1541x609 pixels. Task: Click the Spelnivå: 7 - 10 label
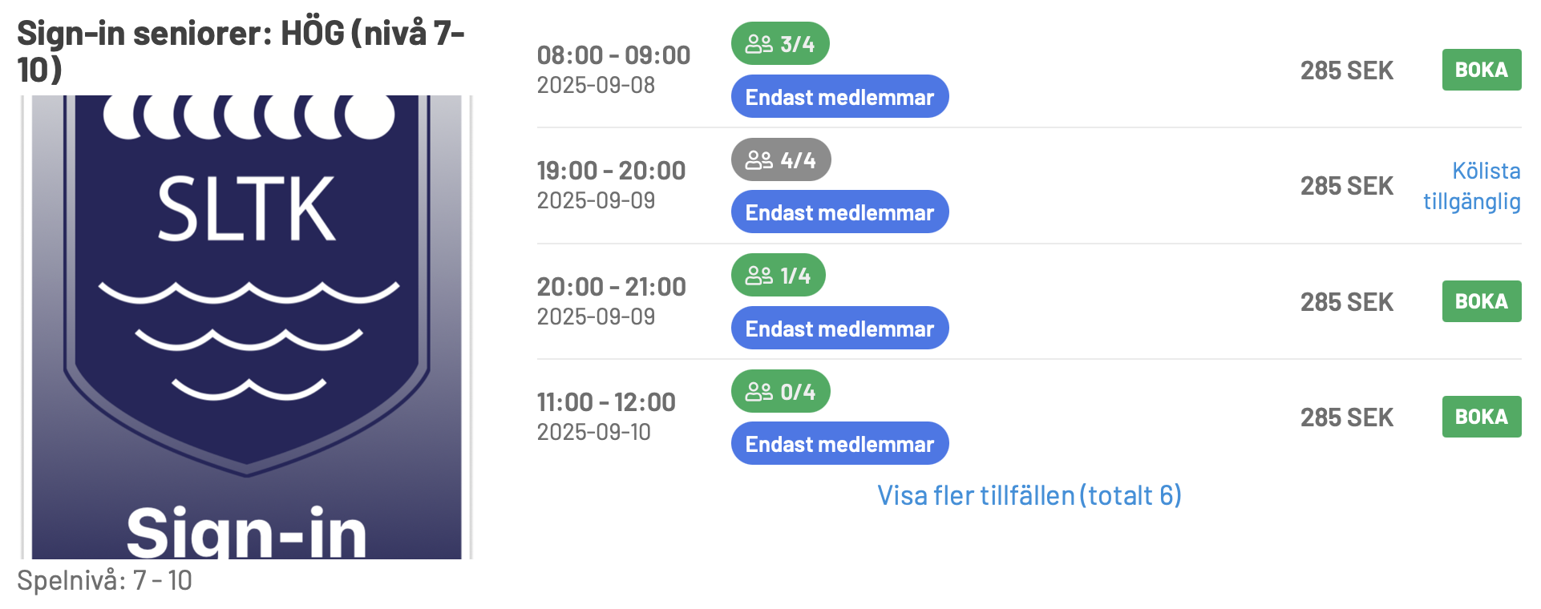[x=104, y=580]
